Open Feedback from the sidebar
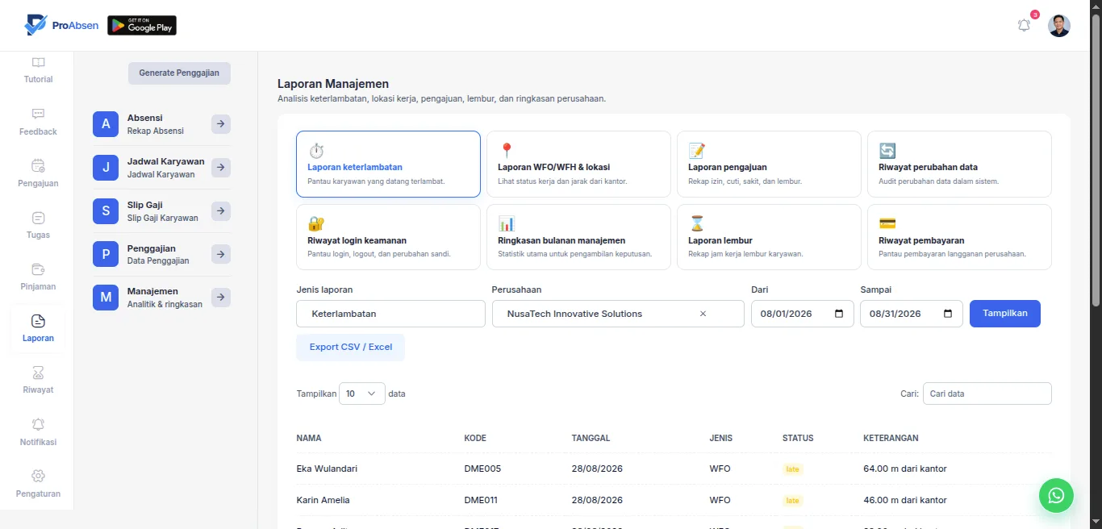Screen dimensions: 1102x529 (38, 122)
